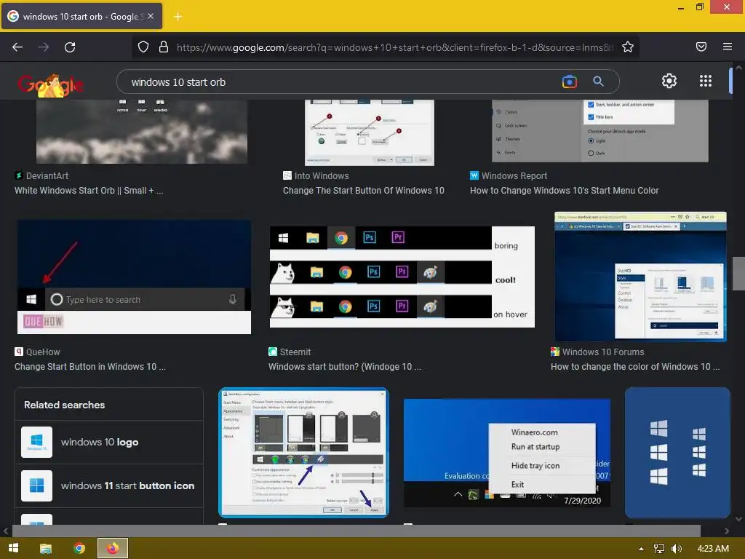Open a new browser tab
745x559 pixels.
coord(178,17)
